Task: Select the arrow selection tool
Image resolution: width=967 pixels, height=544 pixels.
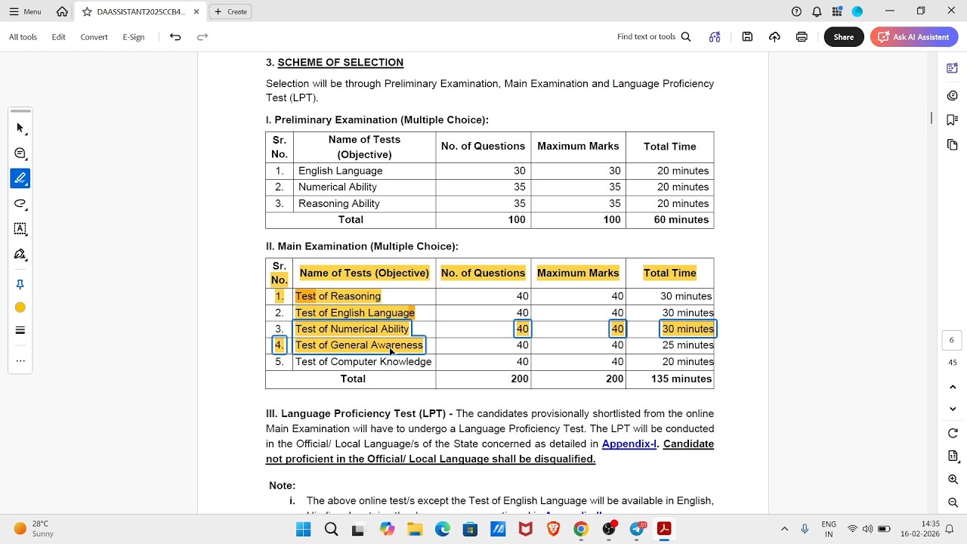Action: [20, 128]
